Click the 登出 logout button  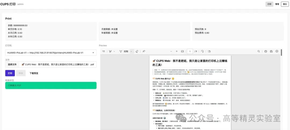[x=285, y=4]
